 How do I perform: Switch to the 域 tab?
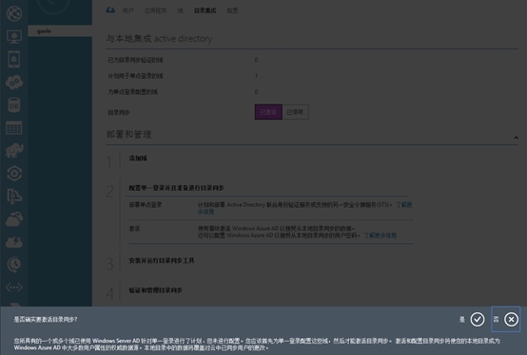[180, 10]
